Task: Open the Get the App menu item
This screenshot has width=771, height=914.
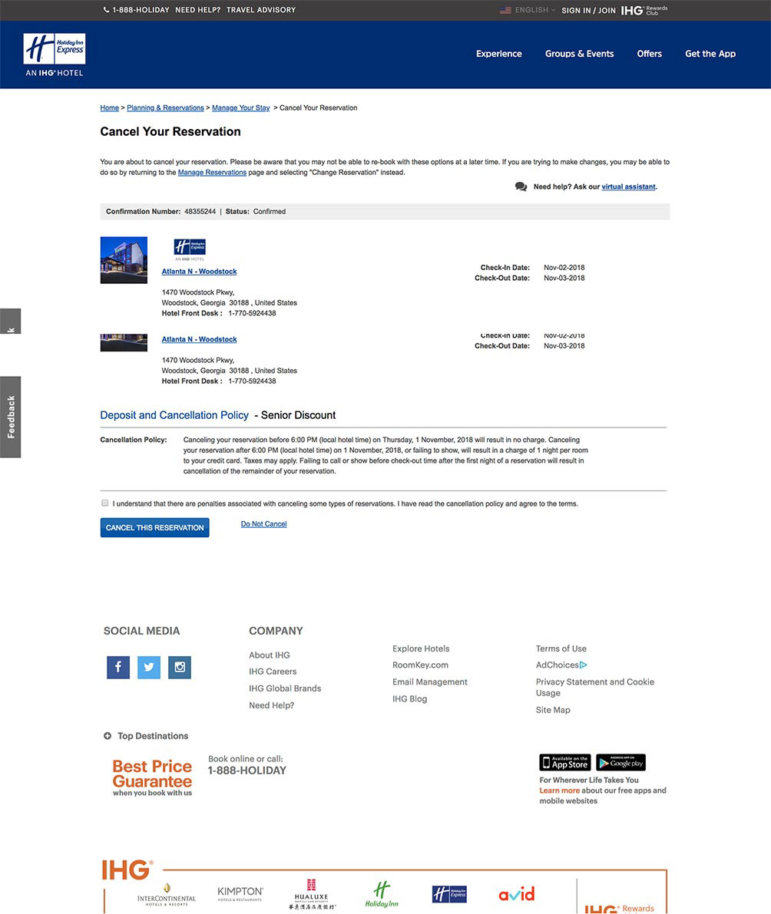Action: pos(710,54)
